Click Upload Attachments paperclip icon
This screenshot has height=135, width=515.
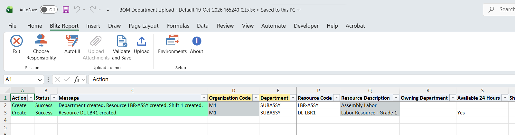coord(96,41)
